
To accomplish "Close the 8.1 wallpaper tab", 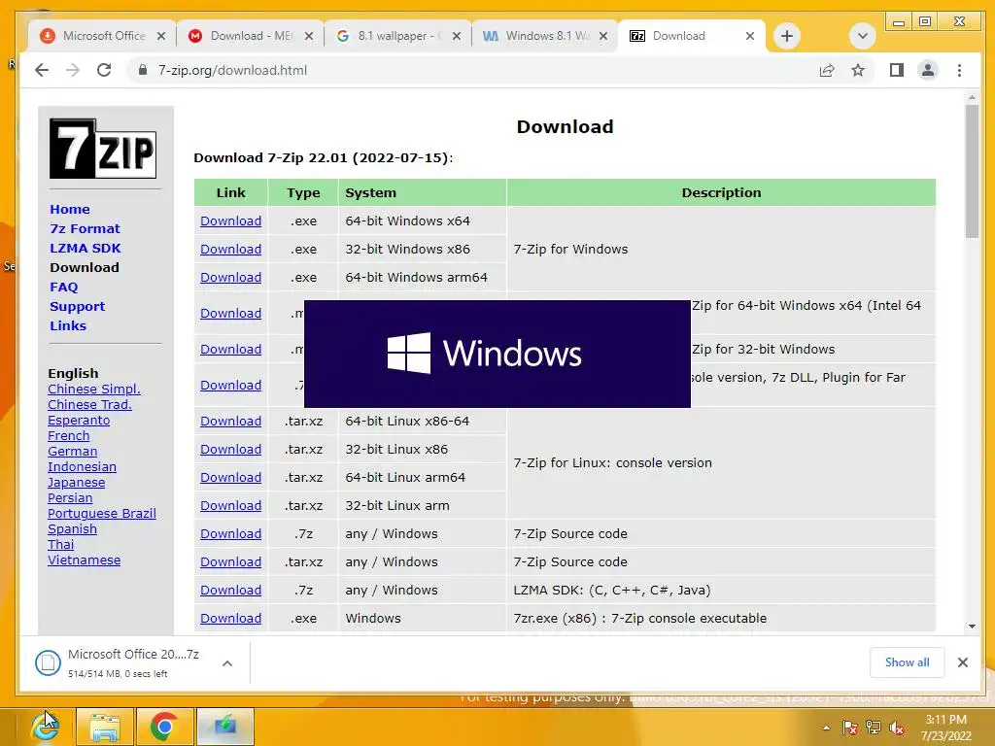I will (x=457, y=36).
